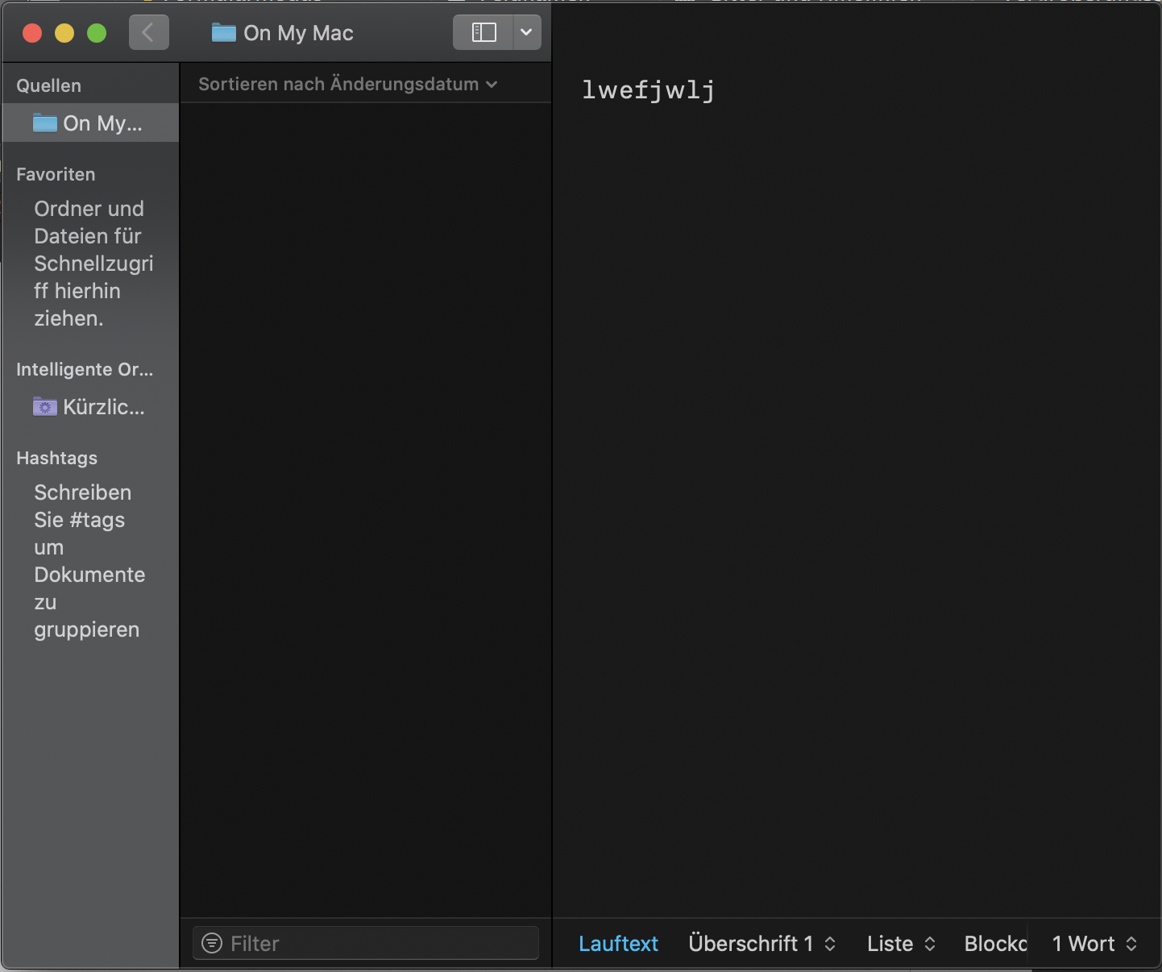Click the filter lines icon in the Filter field
This screenshot has height=972, width=1162.
click(x=212, y=943)
